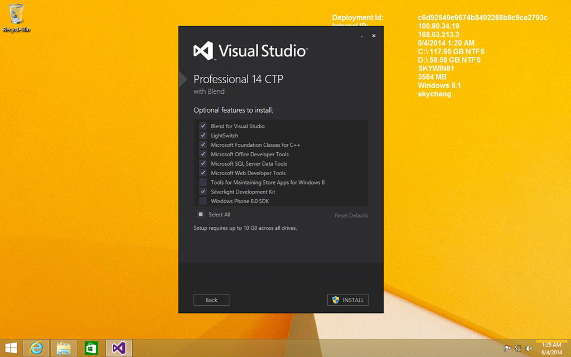Toggle Microsoft Web Developer Tools checkbox
This screenshot has height=357, width=571.
tap(203, 173)
